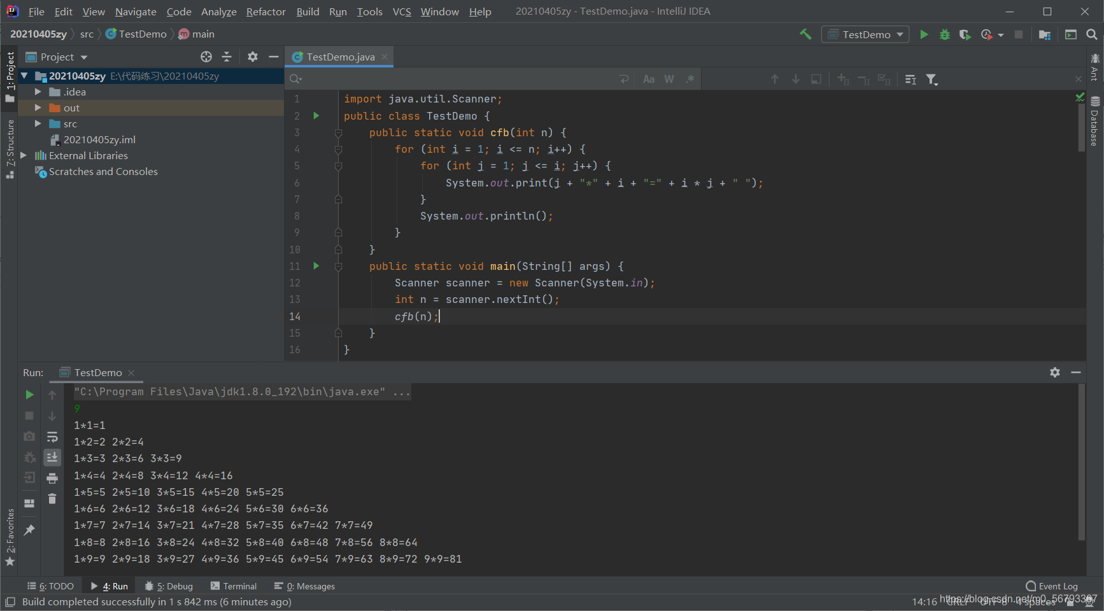Toggle the Ant side tool window

1095,67
